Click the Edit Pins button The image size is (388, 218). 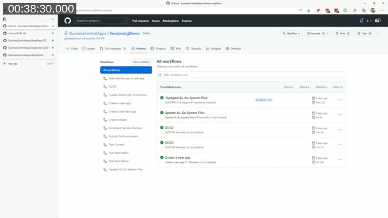tap(291, 34)
